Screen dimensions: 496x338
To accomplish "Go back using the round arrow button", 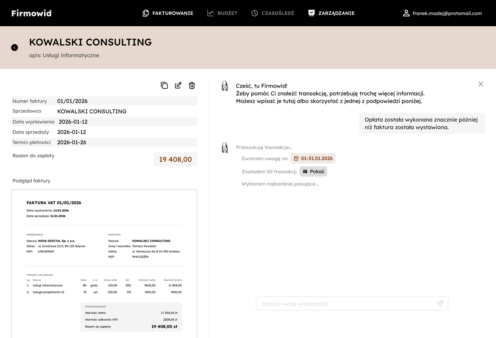I will click(14, 48).
